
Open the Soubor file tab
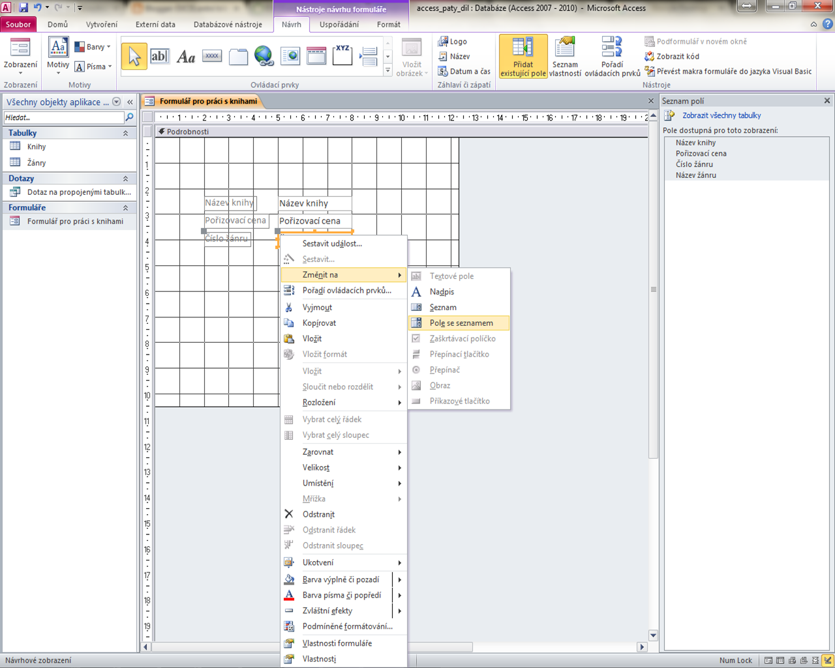18,24
